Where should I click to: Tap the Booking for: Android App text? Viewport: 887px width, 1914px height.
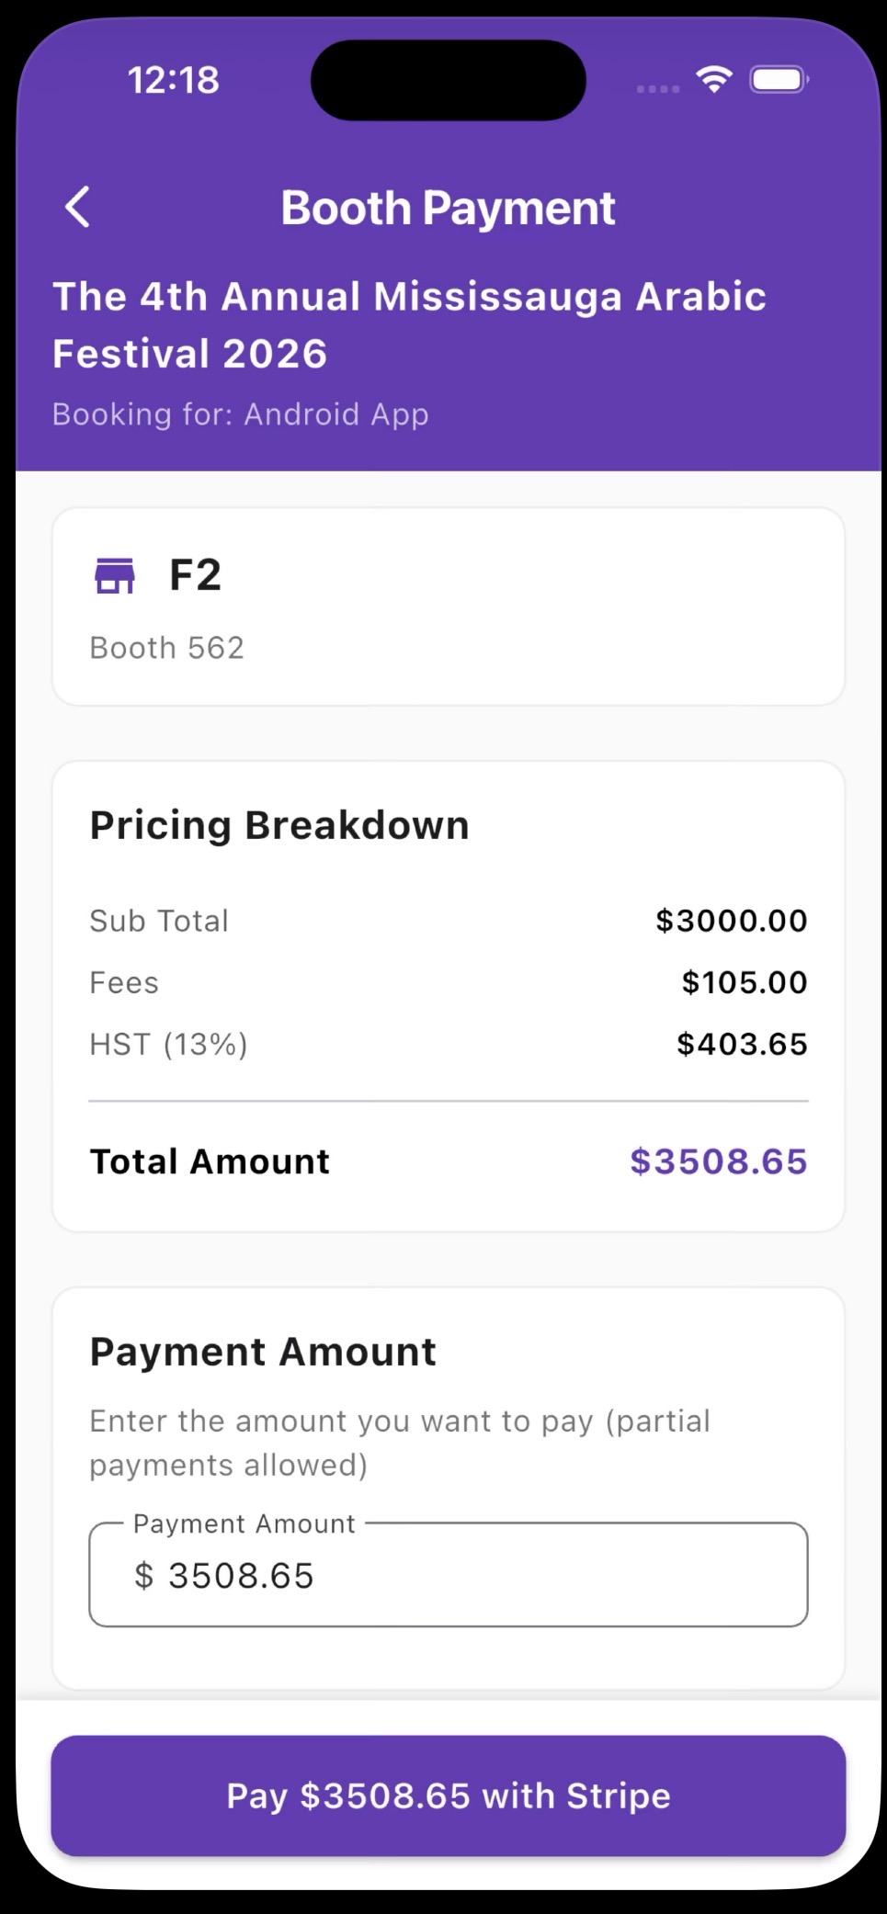(x=240, y=414)
